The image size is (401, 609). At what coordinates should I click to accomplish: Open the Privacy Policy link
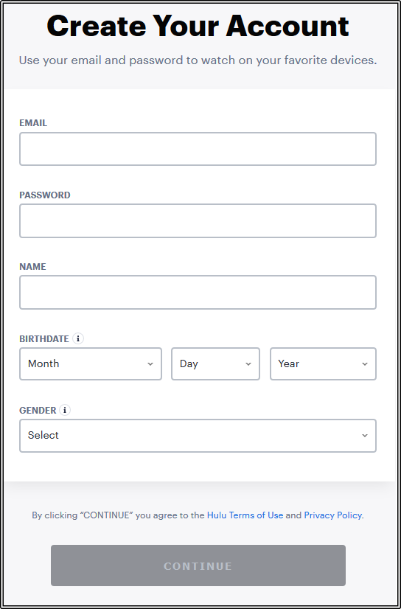click(333, 515)
